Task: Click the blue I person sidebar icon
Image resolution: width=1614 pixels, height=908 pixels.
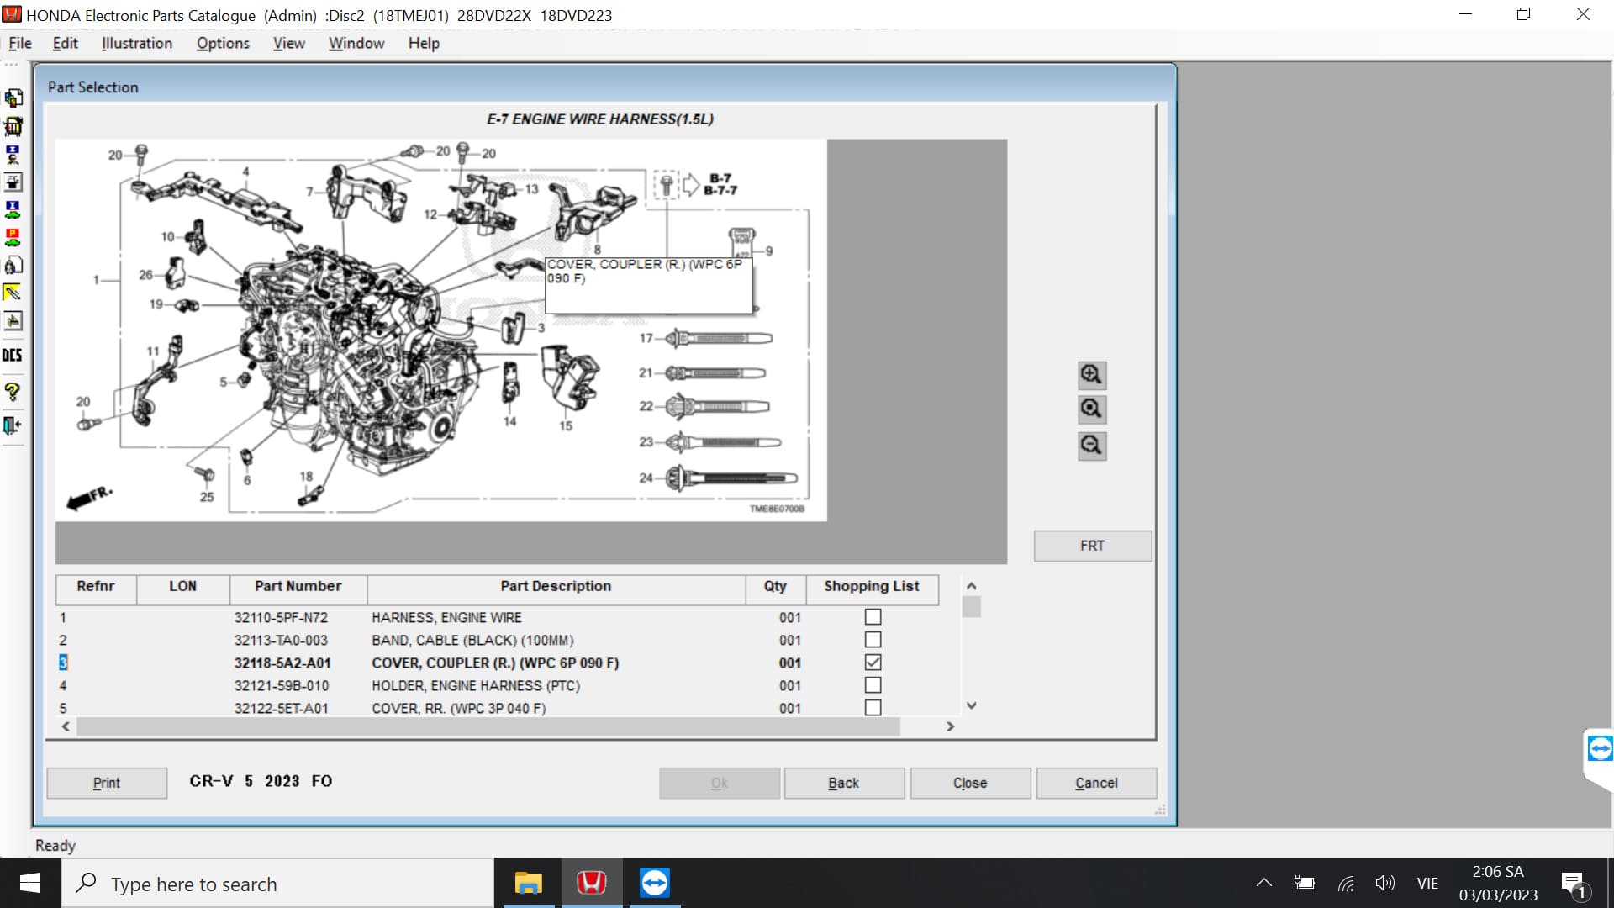Action: coord(13,155)
